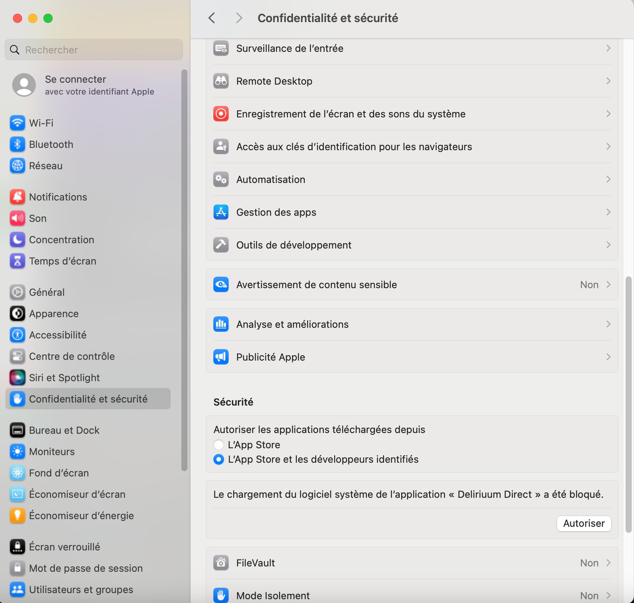Go forward with the right arrow
This screenshot has height=603, width=634.
(x=239, y=18)
